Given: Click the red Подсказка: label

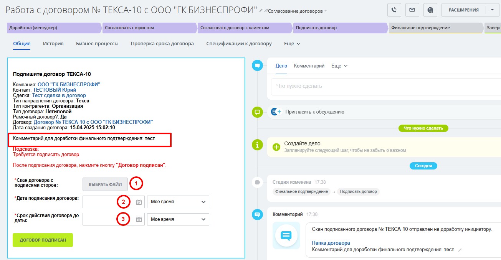Looking at the screenshot, I should click(x=26, y=149).
